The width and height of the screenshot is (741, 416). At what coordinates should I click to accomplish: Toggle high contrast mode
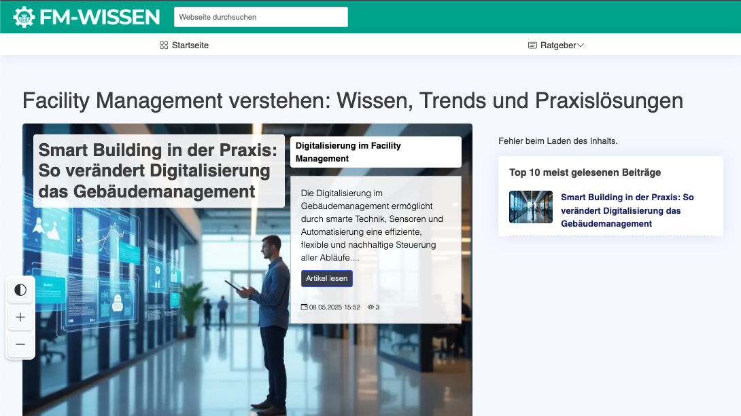20,290
